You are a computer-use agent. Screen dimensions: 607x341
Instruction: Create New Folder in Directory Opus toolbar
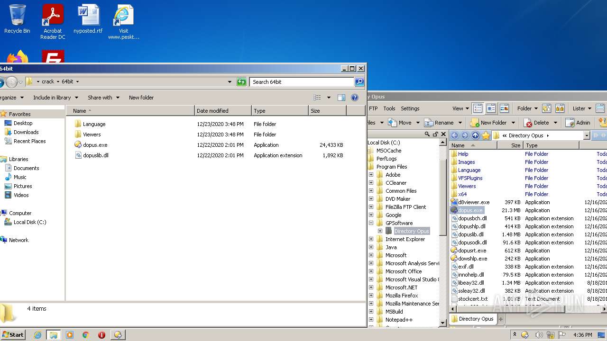coord(488,123)
